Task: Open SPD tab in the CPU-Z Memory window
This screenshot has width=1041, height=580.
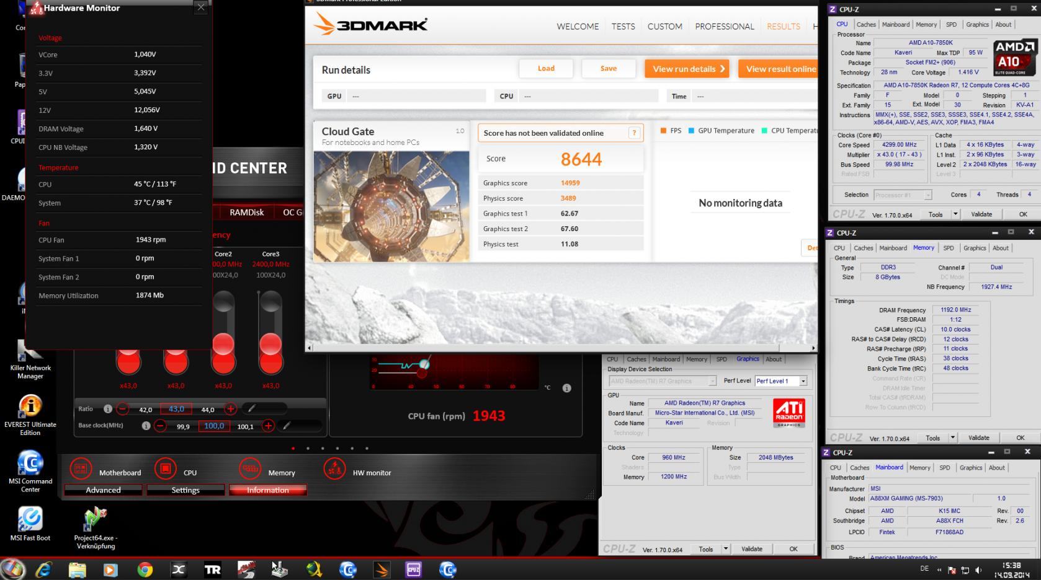Action: pos(949,248)
